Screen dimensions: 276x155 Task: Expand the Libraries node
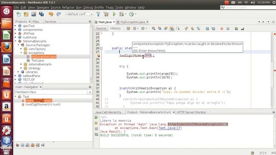point(19,72)
